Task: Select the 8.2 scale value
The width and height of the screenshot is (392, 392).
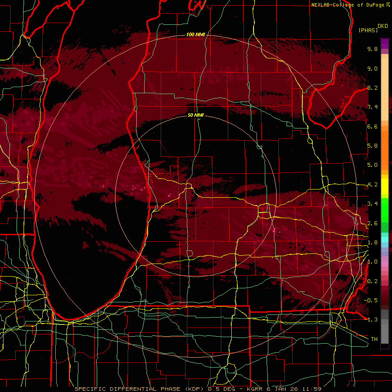Action: click(372, 88)
